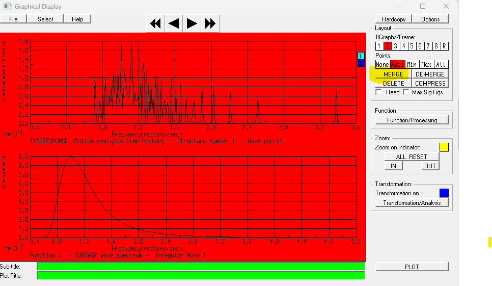Click the PLOT button
Image resolution: width=492 pixels, height=286 pixels.
click(x=412, y=267)
